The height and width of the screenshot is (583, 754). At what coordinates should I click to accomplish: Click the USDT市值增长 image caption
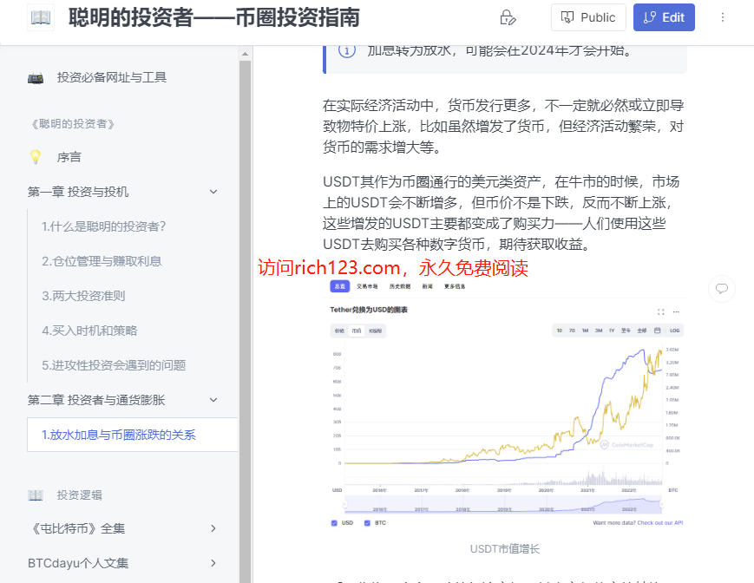pyautogui.click(x=505, y=549)
